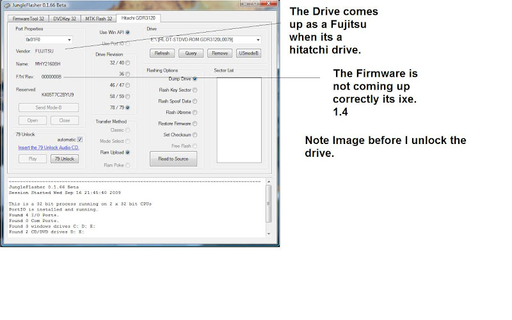Open the Insert the 79 Unlock Audio CD link
Image resolution: width=512 pixels, height=320 pixels.
49,148
